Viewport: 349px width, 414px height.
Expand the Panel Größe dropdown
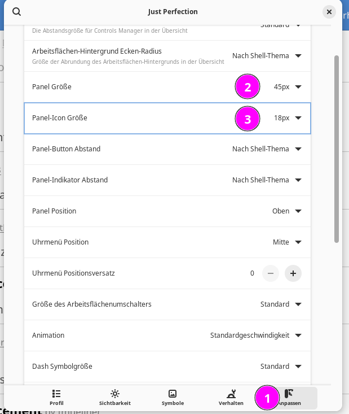(x=288, y=87)
